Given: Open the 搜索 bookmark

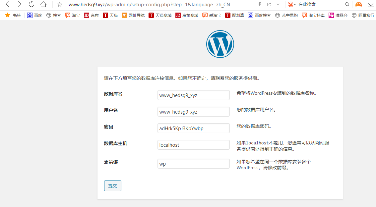Looking at the screenshot, I should [x=53, y=15].
